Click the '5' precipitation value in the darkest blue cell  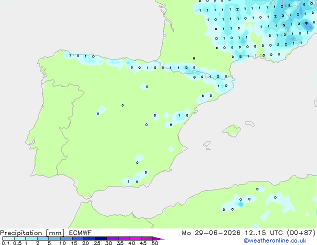306,23
